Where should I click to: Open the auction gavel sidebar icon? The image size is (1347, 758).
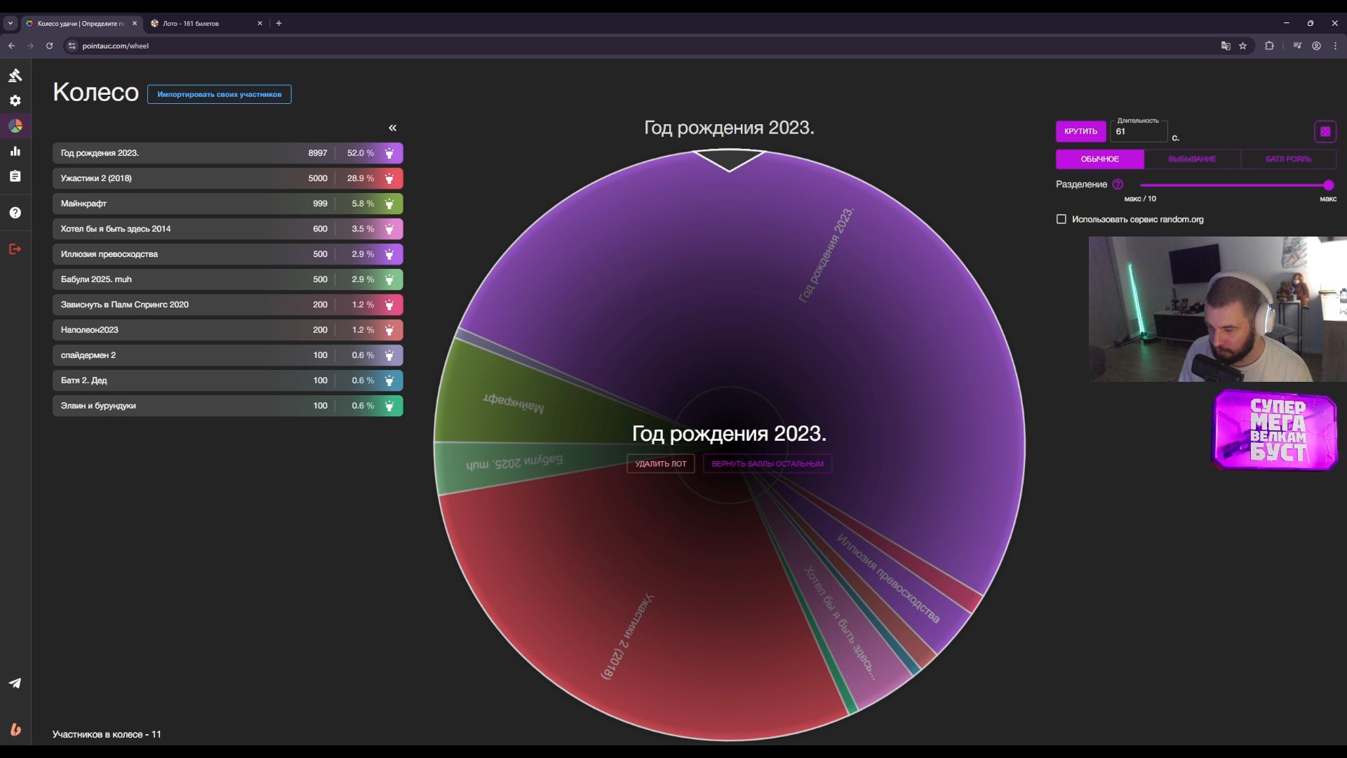pyautogui.click(x=15, y=75)
